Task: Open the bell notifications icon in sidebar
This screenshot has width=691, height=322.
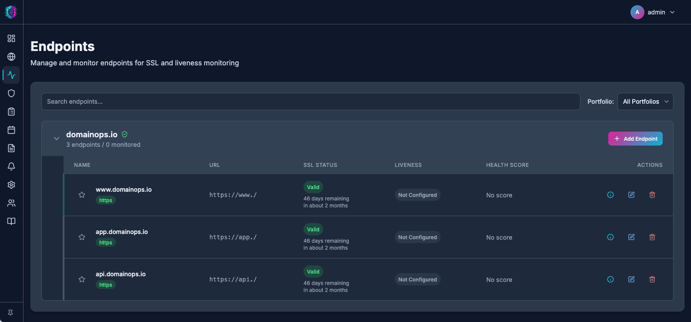Action: (11, 166)
